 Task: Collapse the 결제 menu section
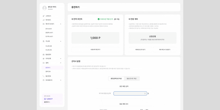(61, 63)
